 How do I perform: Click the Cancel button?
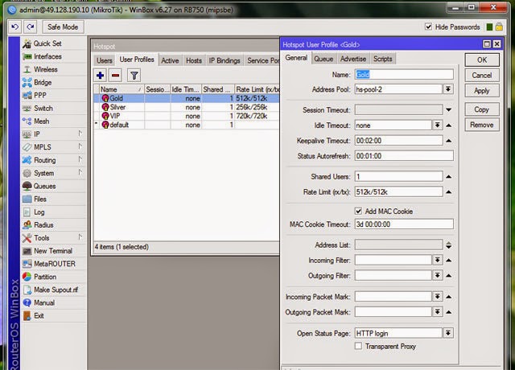[x=482, y=75]
